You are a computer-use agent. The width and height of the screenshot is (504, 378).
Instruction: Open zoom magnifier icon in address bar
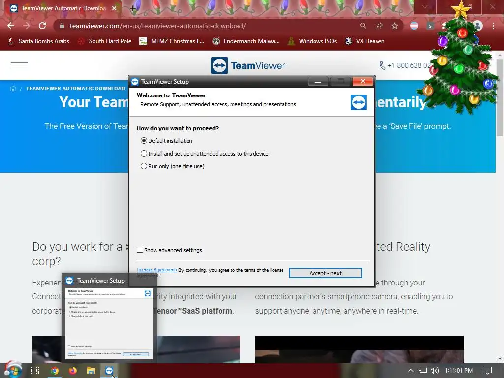tap(363, 26)
